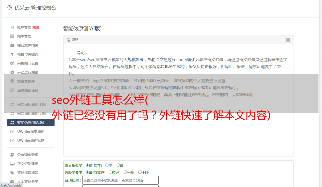
Task: Open 接口文件相关 cloud upload icon
Action: click(x=12, y=45)
